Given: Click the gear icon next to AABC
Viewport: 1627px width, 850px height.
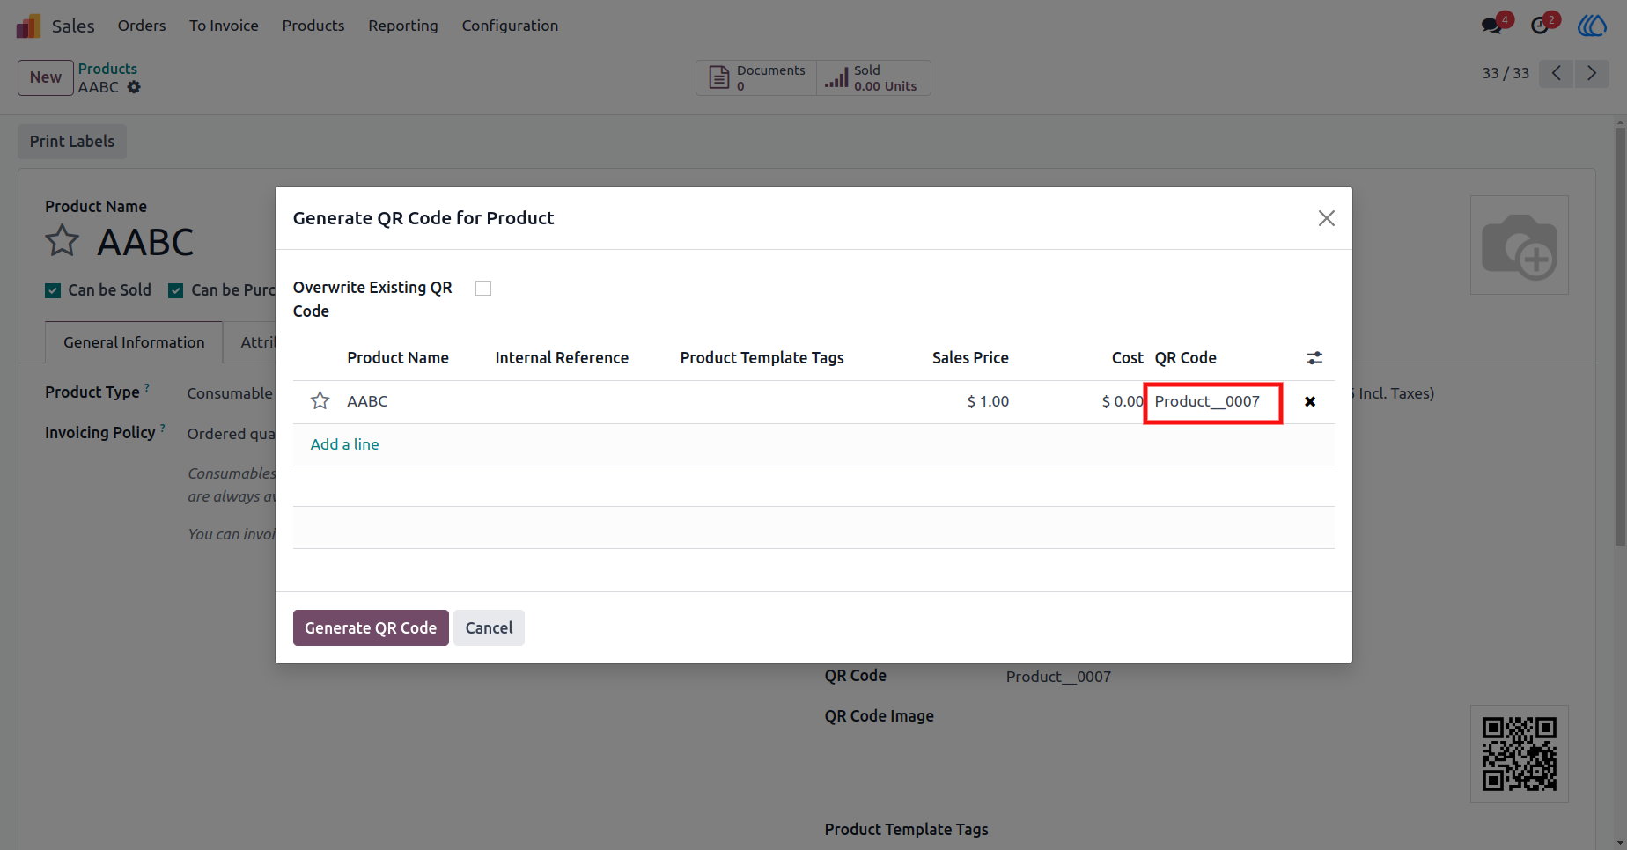Looking at the screenshot, I should pos(134,87).
